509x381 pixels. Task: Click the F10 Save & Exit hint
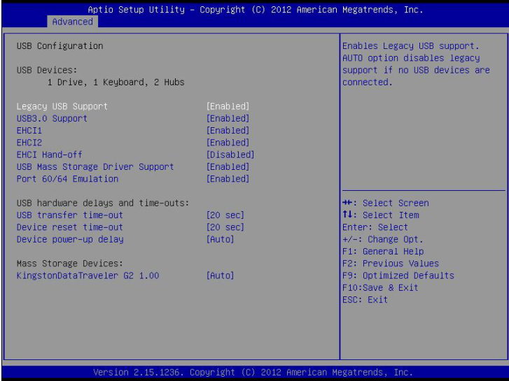(x=380, y=287)
